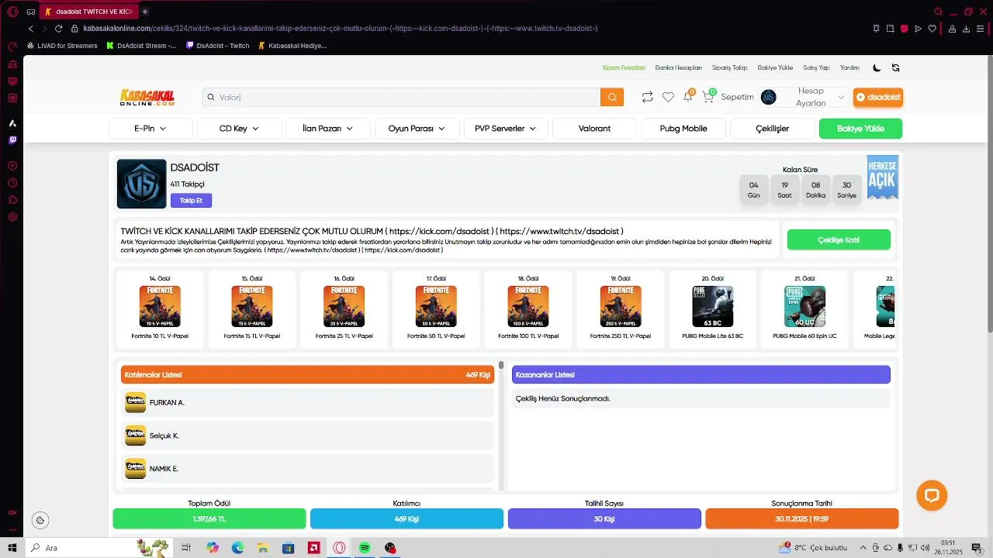Screen dimensions: 993x558
Task: Open Satış Yap link
Action: coord(816,67)
